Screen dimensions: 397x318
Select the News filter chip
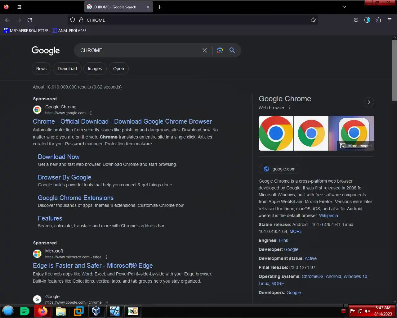click(41, 69)
